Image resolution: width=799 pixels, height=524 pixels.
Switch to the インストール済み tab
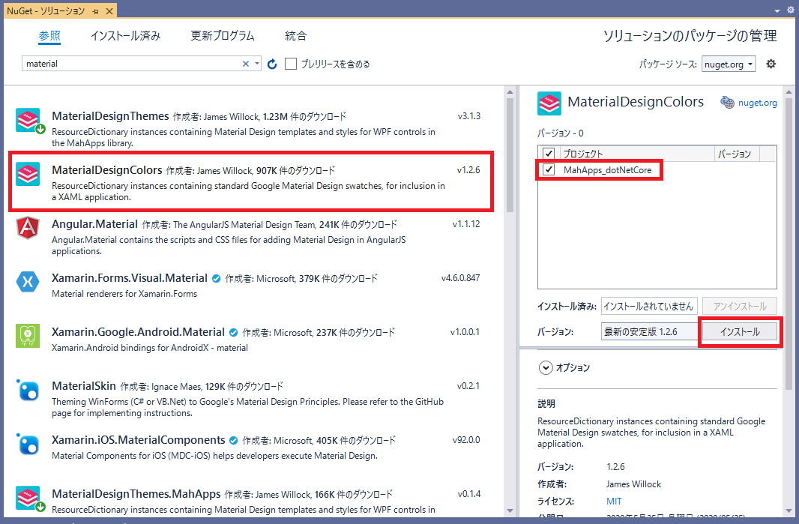(125, 36)
